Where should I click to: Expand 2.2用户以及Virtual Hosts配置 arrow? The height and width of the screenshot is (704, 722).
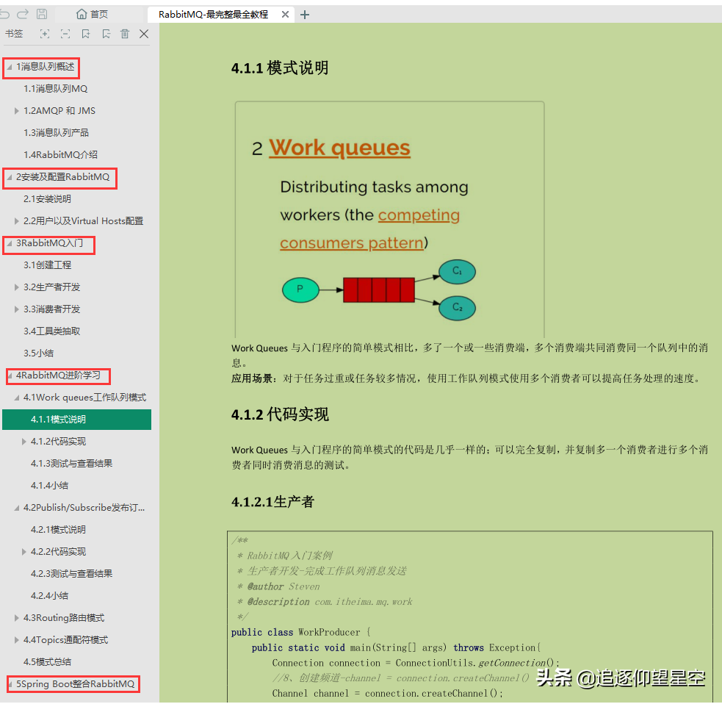coord(17,221)
